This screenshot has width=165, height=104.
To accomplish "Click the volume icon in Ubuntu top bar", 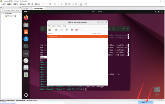I will coord(159,12).
